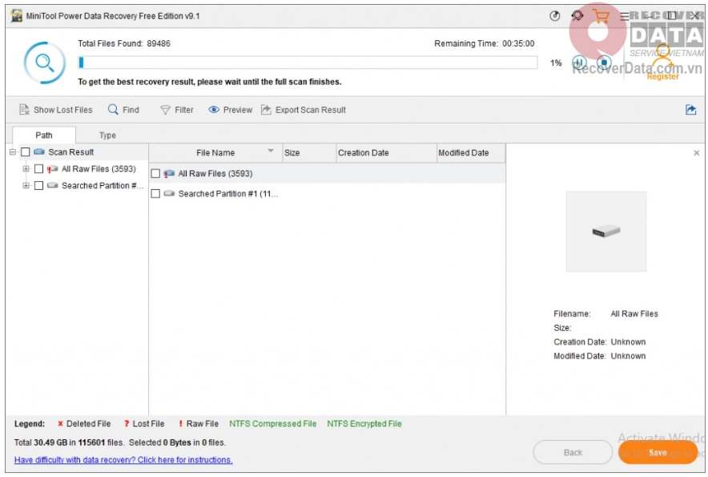708x477 pixels.
Task: Sort by Modified Date column
Action: tap(471, 153)
